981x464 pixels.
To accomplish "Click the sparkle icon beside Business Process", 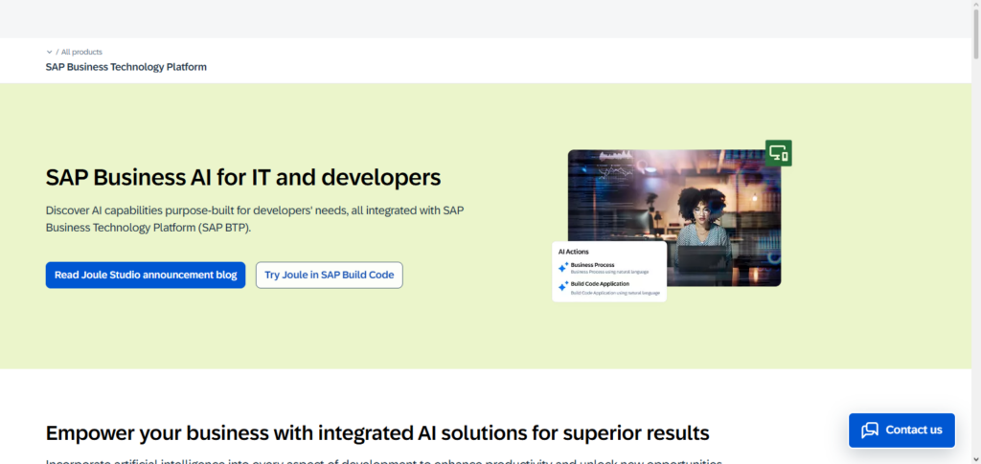I will tap(563, 267).
